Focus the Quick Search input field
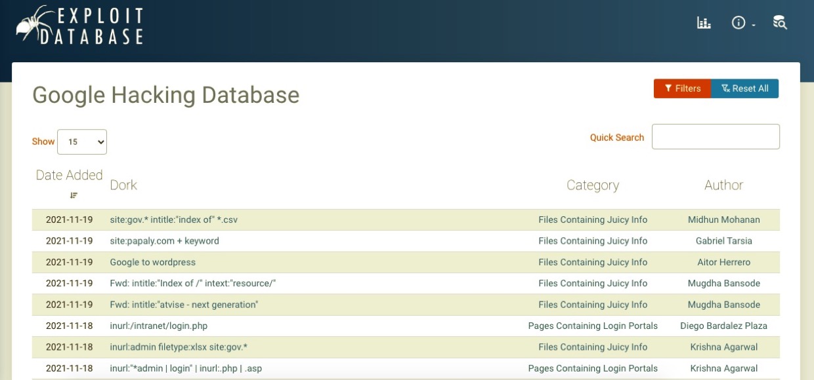 pyautogui.click(x=716, y=136)
